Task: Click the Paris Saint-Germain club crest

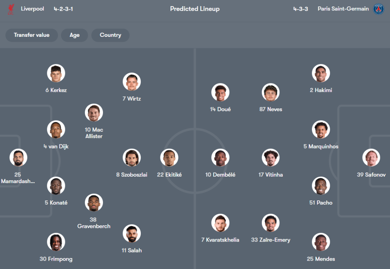Action: pos(378,9)
